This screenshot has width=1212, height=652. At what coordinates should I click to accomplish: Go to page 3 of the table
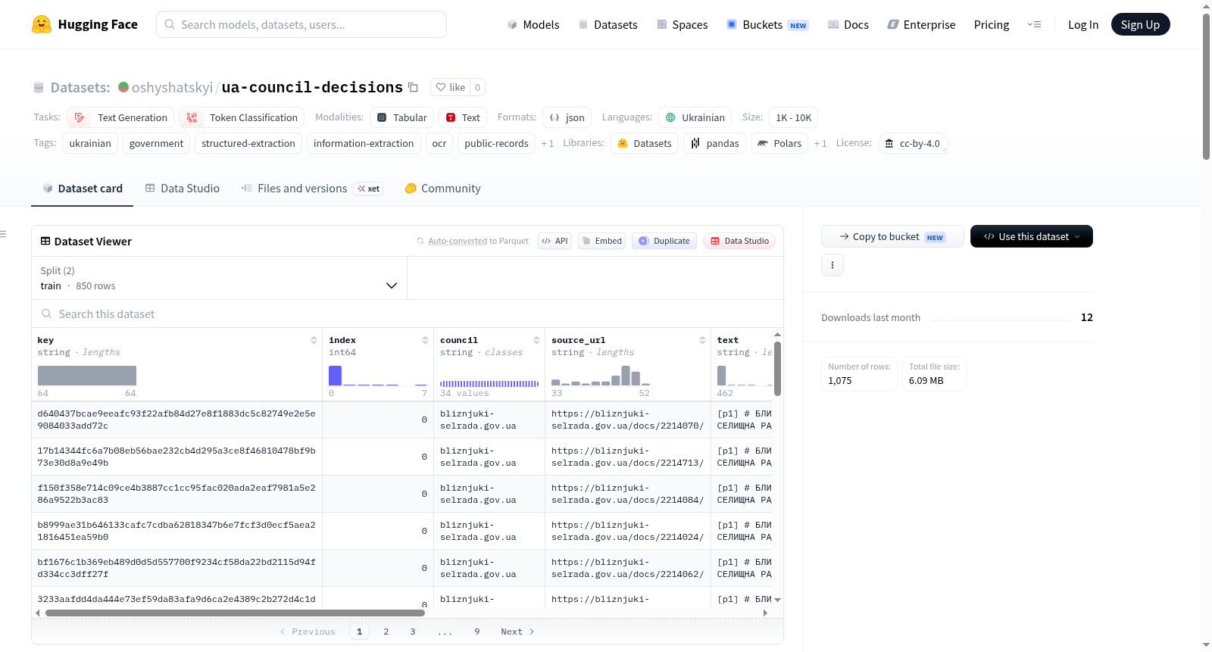(413, 632)
